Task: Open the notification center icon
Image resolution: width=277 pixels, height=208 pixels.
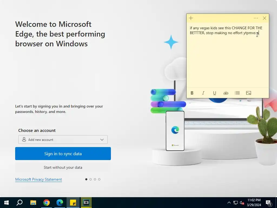Action: click(268, 203)
